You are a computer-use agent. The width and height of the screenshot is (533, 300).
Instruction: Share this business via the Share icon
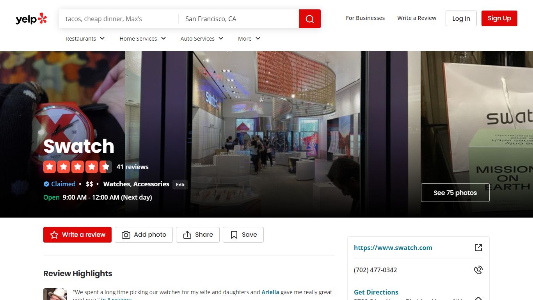point(198,235)
